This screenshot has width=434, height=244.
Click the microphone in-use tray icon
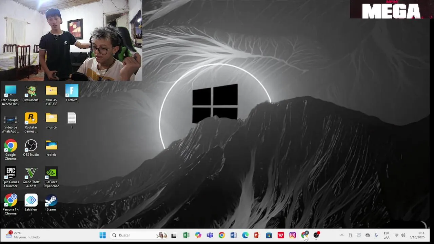click(376, 235)
